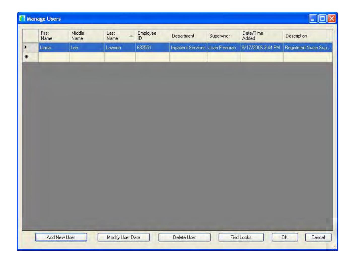Click the Manage Users window title icon
The image size is (355, 262).
(22, 19)
